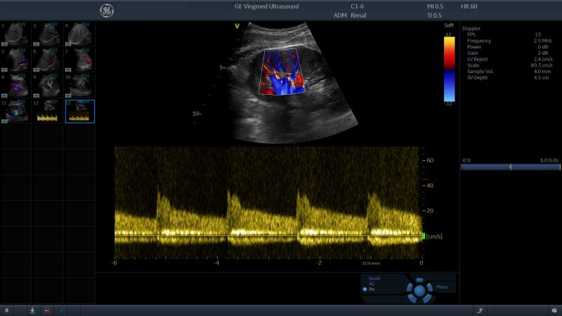Click the Frequency value '2.5 MHz'
The width and height of the screenshot is (562, 316).
542,41
